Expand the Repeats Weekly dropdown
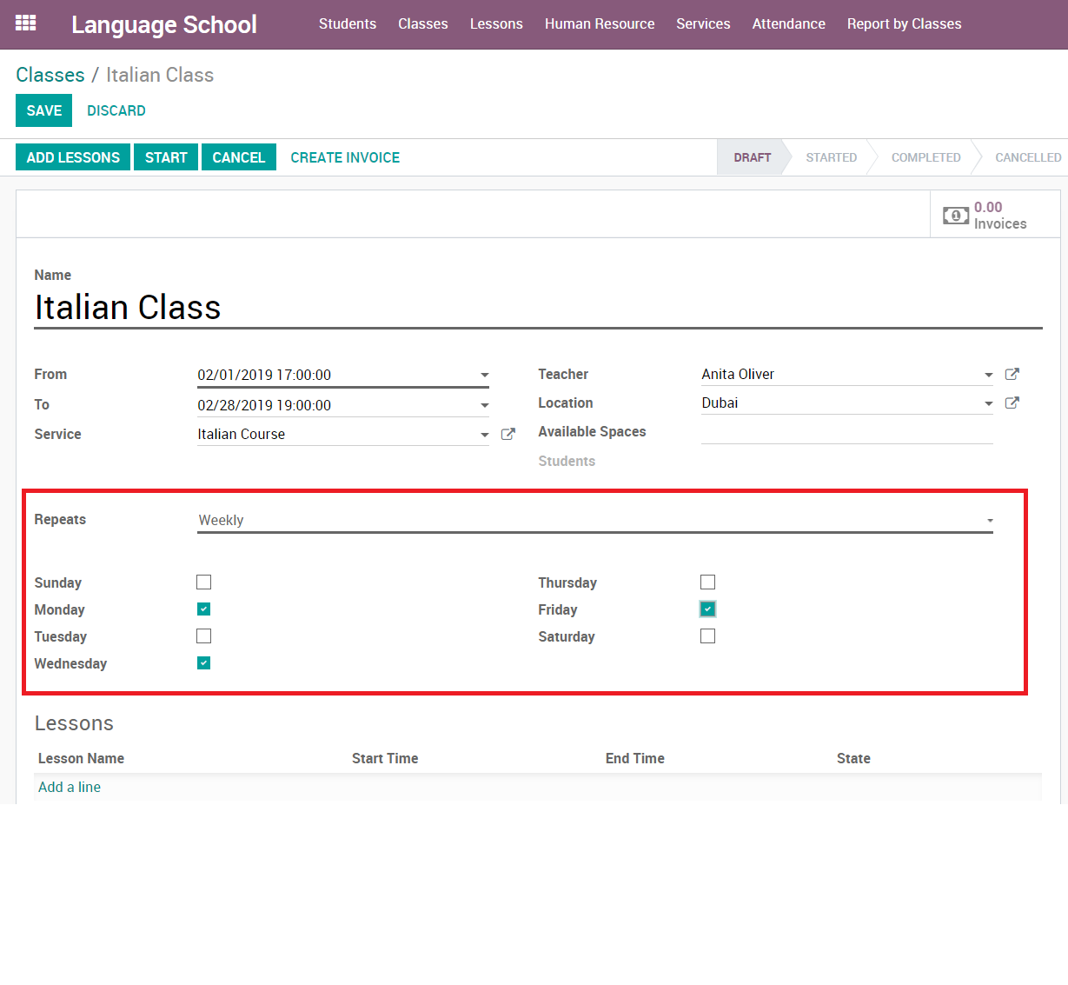 click(989, 521)
